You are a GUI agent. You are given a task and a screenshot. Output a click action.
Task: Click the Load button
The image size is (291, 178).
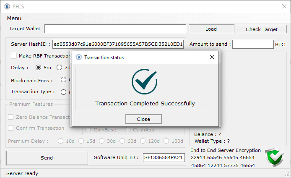pyautogui.click(x=211, y=29)
